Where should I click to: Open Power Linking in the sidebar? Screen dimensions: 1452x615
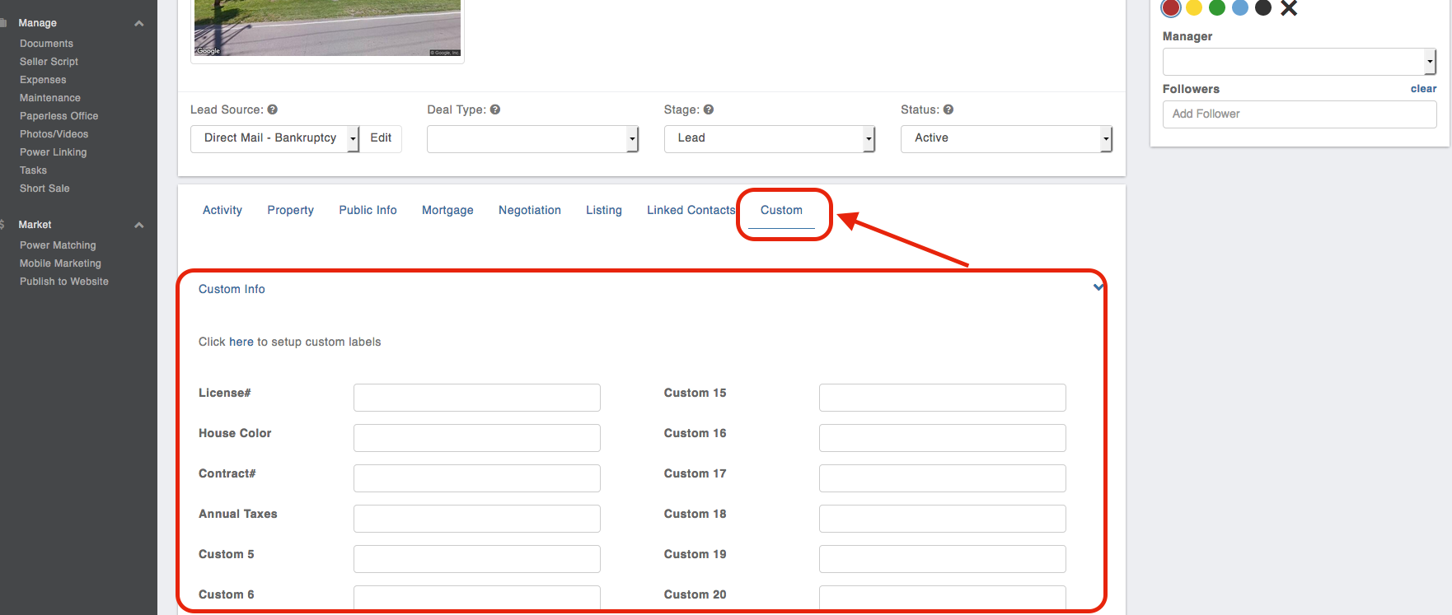point(53,152)
